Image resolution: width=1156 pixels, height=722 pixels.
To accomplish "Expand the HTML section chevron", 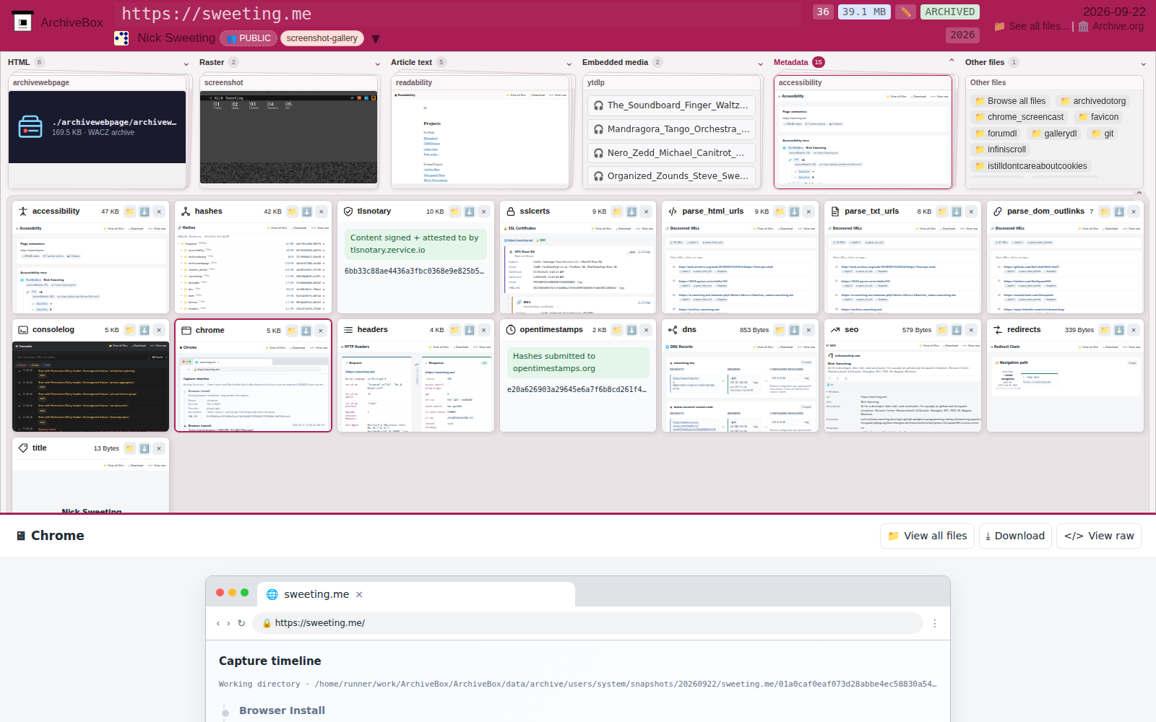I will coord(186,64).
